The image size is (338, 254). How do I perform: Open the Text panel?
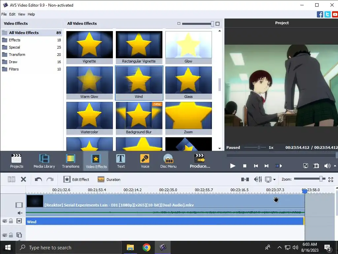point(121,161)
